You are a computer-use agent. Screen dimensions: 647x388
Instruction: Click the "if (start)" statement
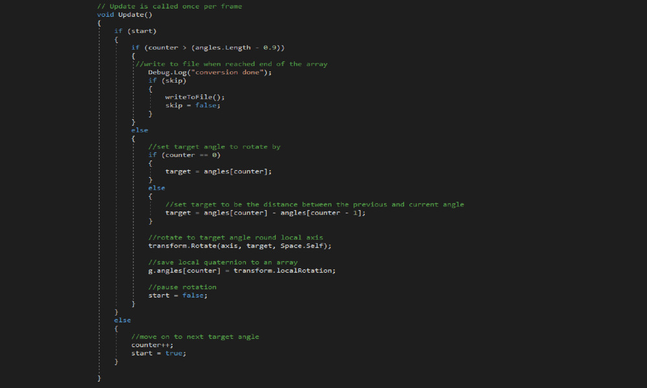[x=135, y=31]
